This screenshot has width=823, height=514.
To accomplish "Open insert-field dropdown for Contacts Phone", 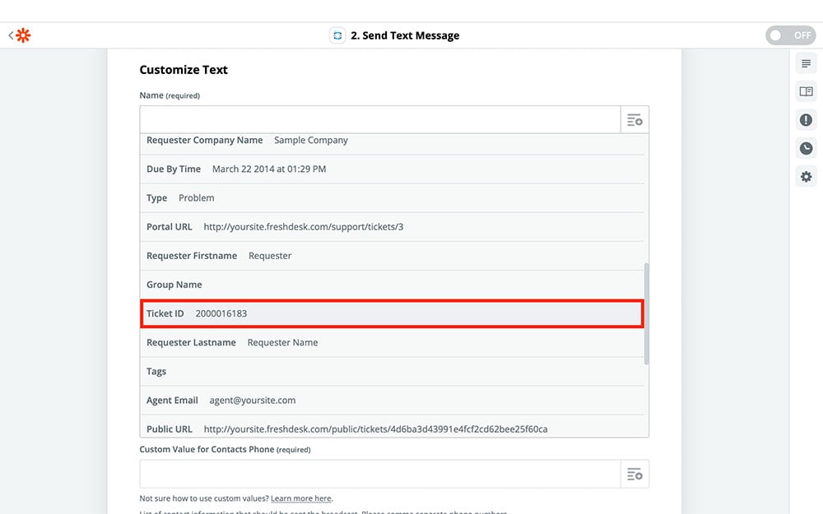I will (635, 475).
